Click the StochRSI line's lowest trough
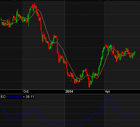 (77, 125)
